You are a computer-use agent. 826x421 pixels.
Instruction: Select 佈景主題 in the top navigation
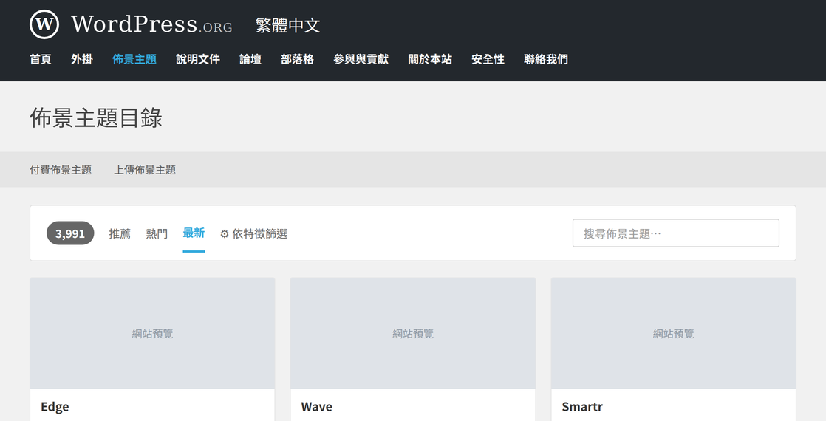(x=134, y=60)
